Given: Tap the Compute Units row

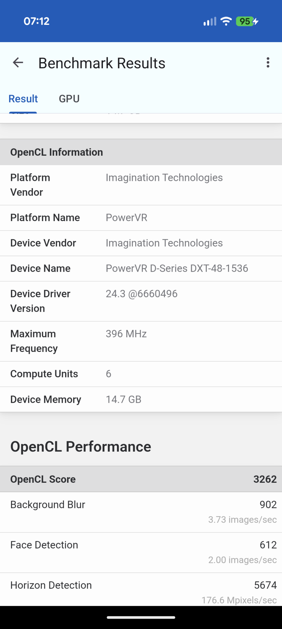Looking at the screenshot, I should click(141, 374).
